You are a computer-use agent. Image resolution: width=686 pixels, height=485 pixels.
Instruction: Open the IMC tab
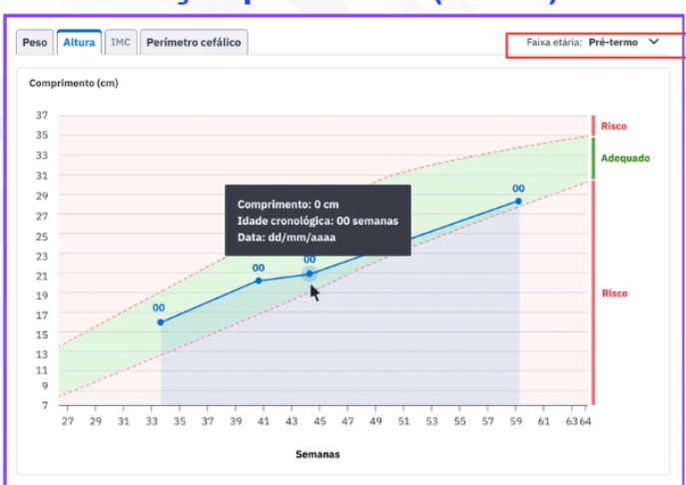click(x=120, y=43)
